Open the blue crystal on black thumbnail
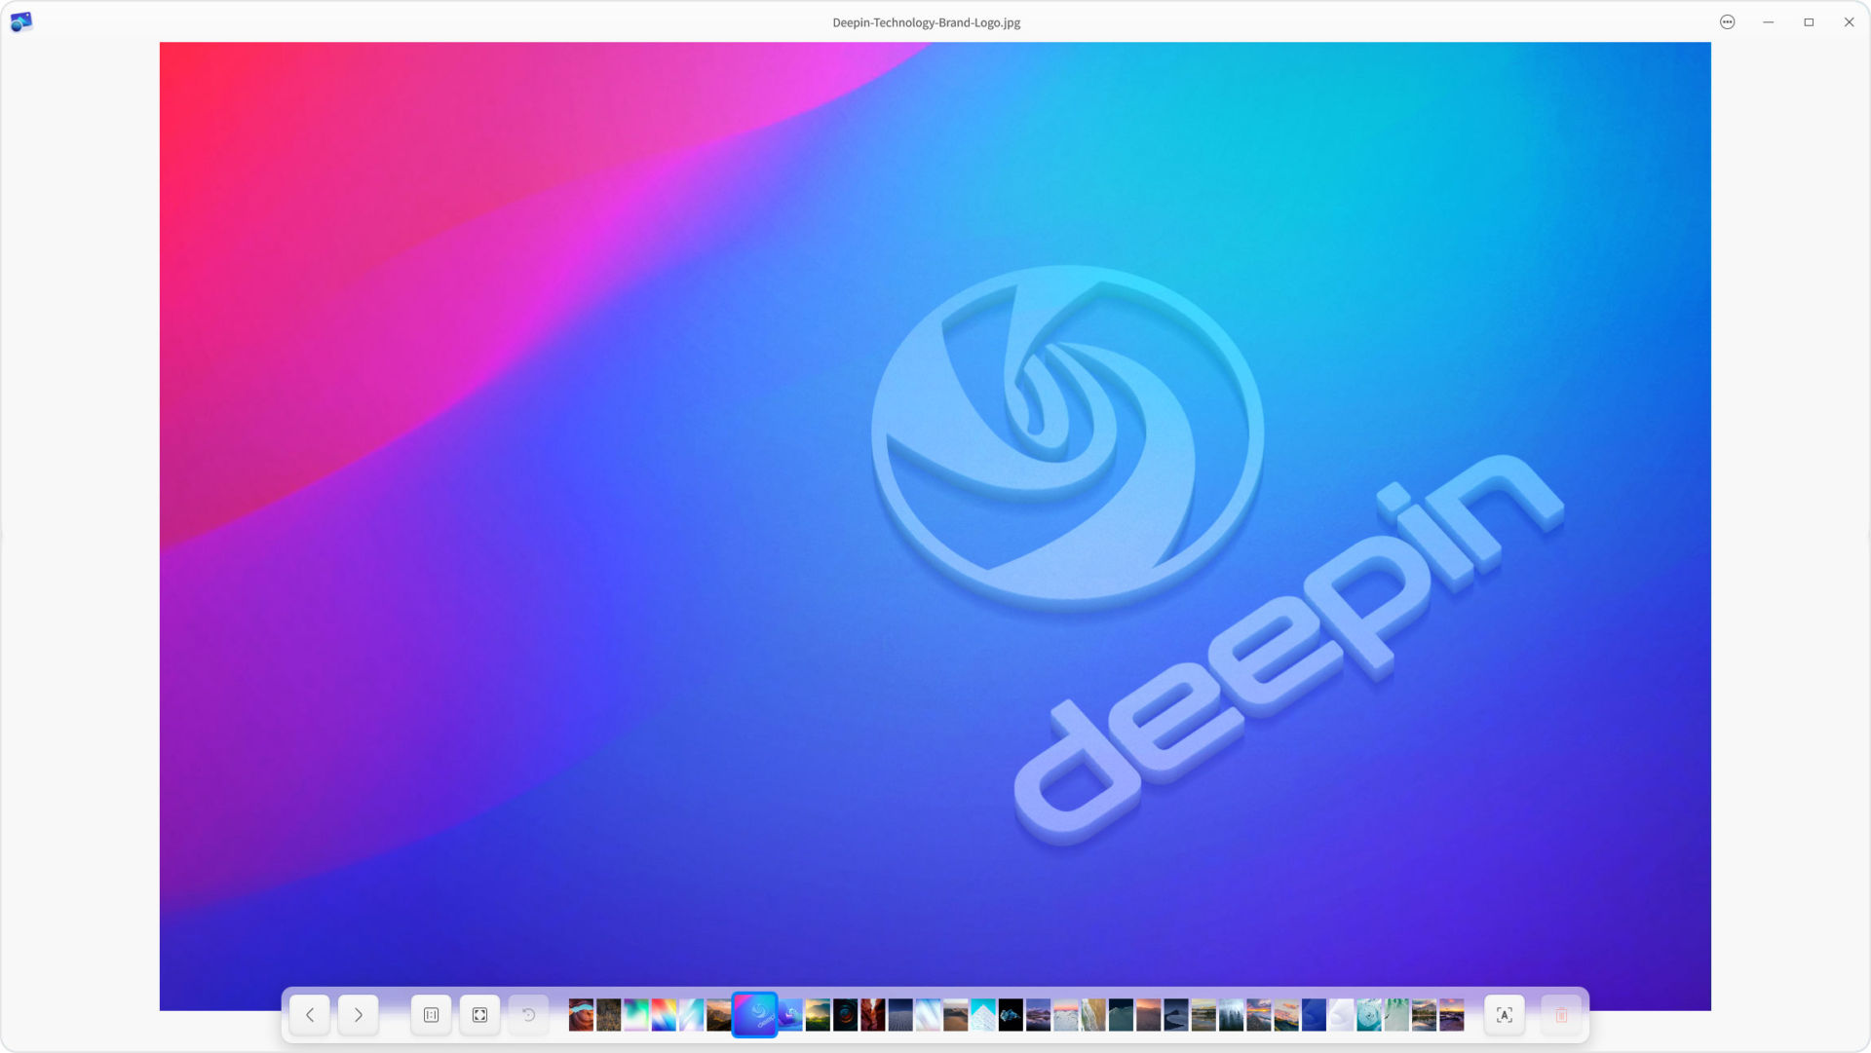 [x=1011, y=1015]
